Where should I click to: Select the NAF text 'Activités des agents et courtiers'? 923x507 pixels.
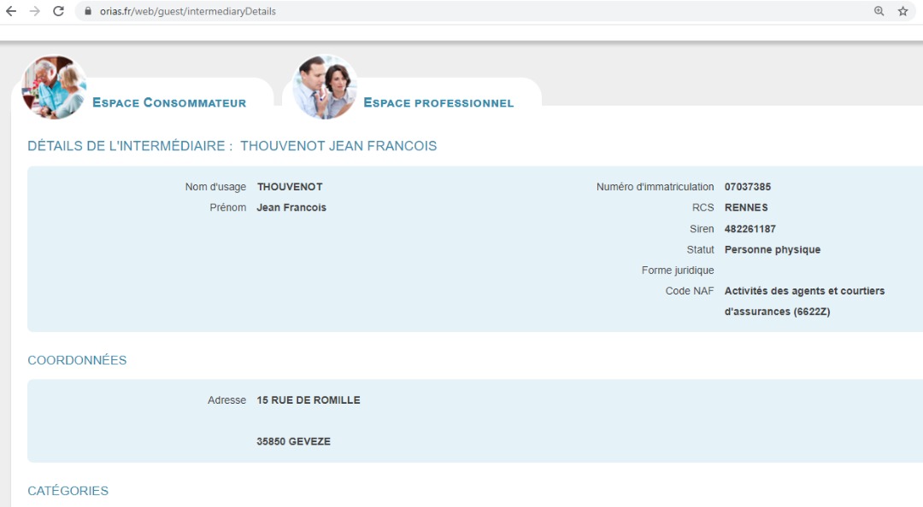pyautogui.click(x=804, y=290)
